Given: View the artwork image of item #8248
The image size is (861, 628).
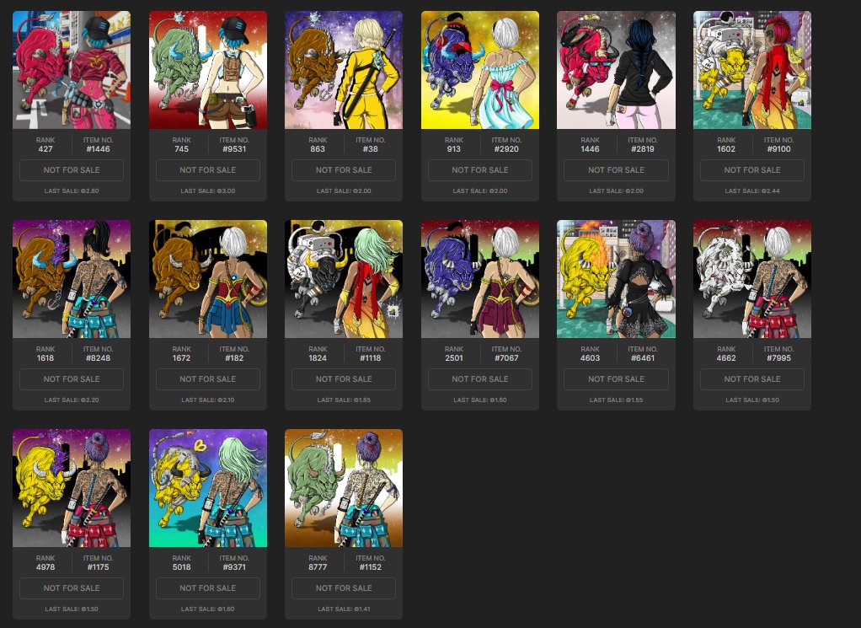Looking at the screenshot, I should coord(72,279).
